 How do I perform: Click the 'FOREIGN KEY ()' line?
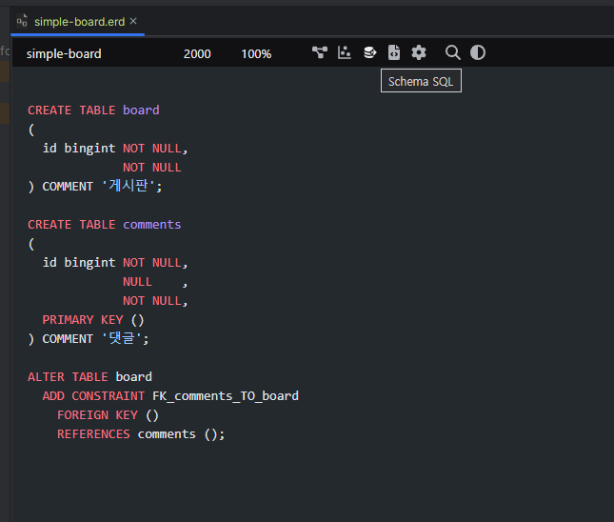point(108,415)
